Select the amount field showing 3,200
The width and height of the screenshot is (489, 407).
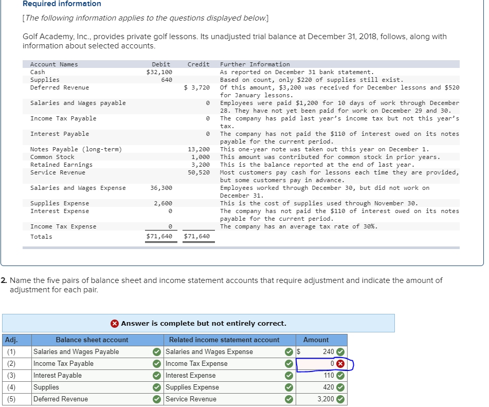(x=321, y=399)
